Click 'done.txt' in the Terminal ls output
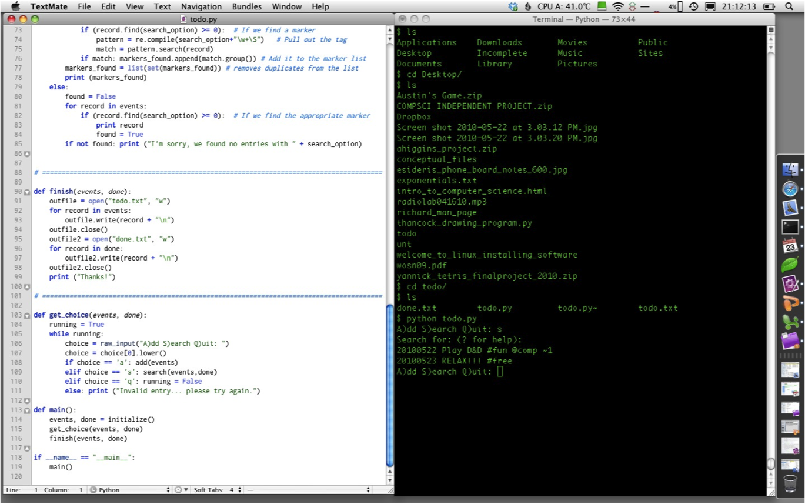805x504 pixels. point(416,308)
